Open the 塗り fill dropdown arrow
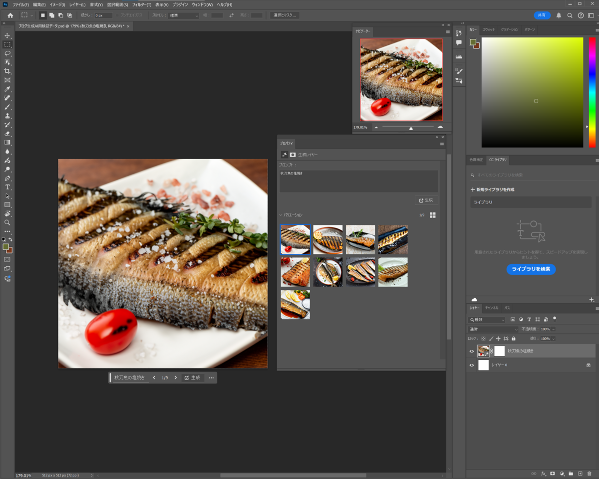 pyautogui.click(x=553, y=338)
